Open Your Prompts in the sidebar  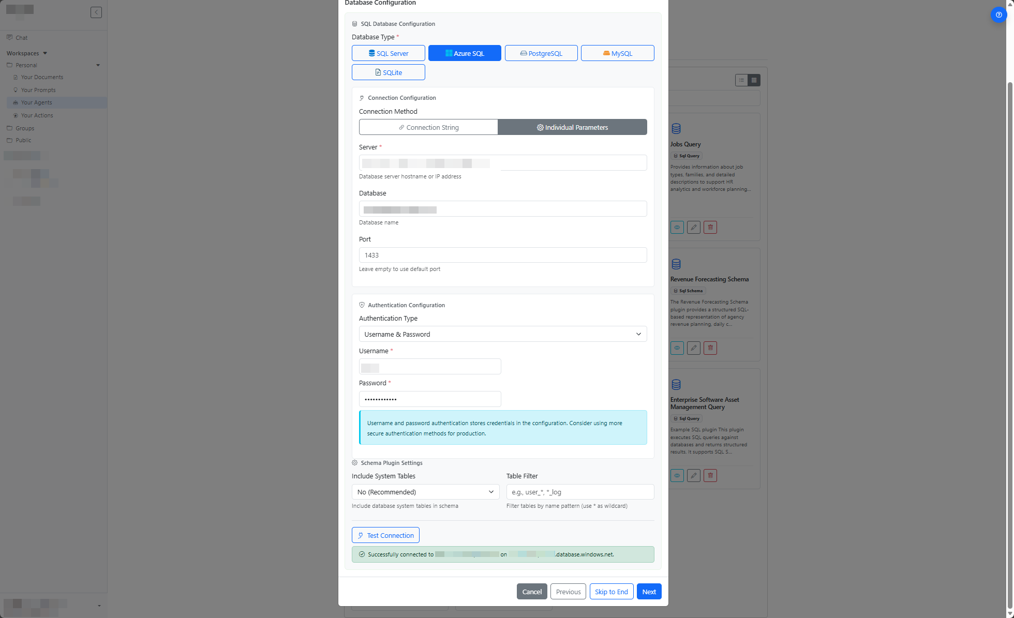pyautogui.click(x=38, y=90)
